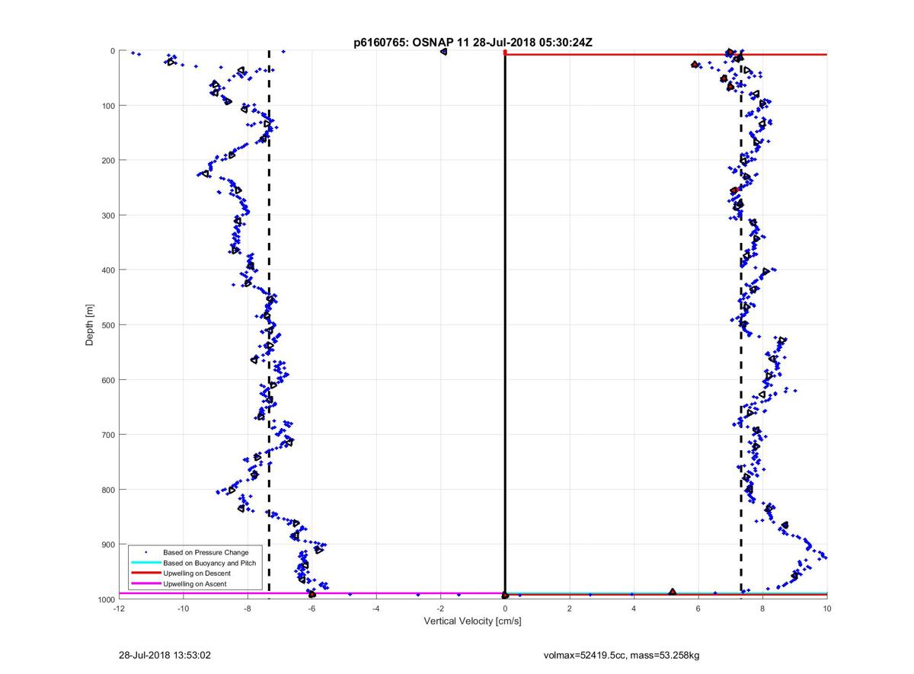Click the red line swatch in legend

click(145, 573)
